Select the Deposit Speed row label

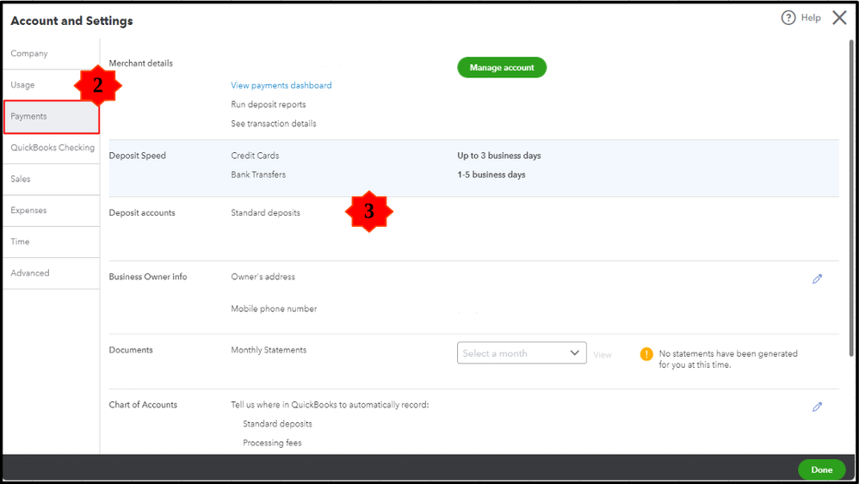click(x=137, y=156)
